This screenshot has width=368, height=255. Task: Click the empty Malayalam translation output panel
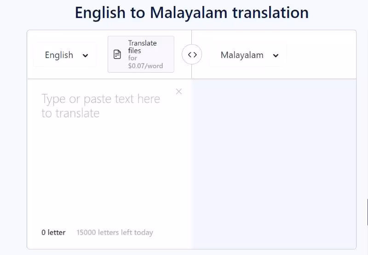274,161
